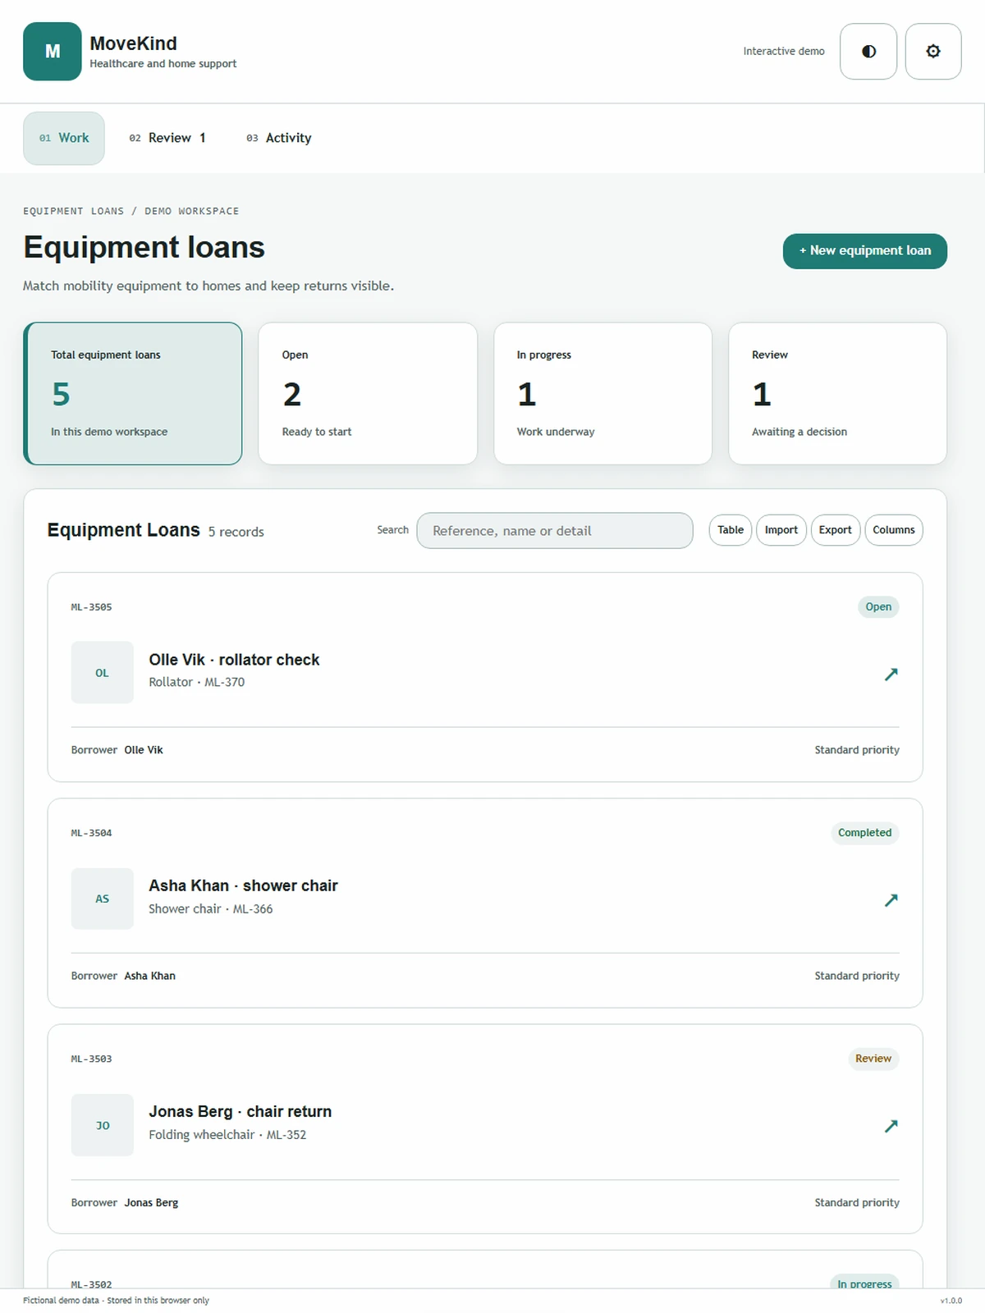Click borrower name Olle Vik

click(x=144, y=750)
